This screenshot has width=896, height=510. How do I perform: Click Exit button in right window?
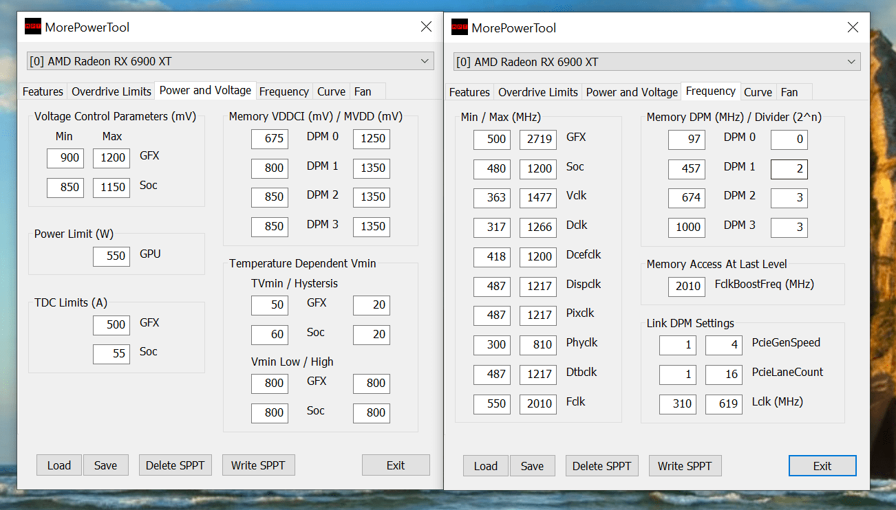[x=822, y=466]
